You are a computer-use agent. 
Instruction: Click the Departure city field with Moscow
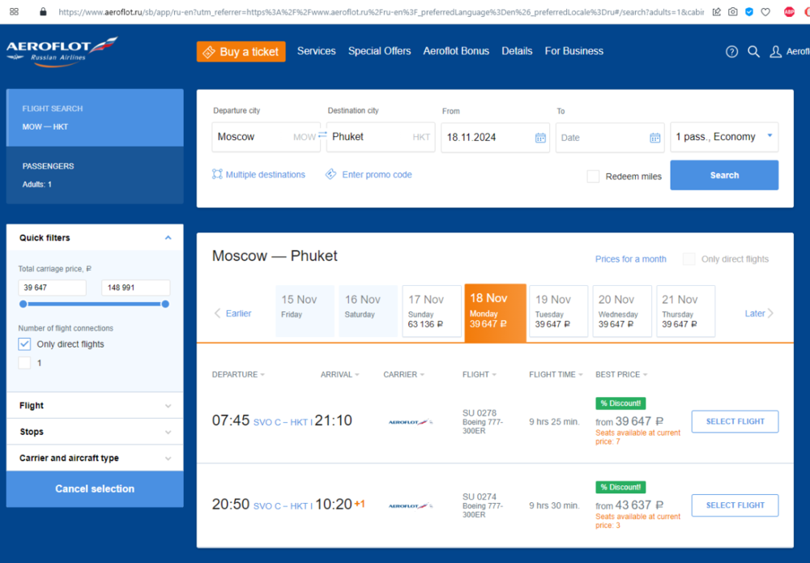point(266,137)
